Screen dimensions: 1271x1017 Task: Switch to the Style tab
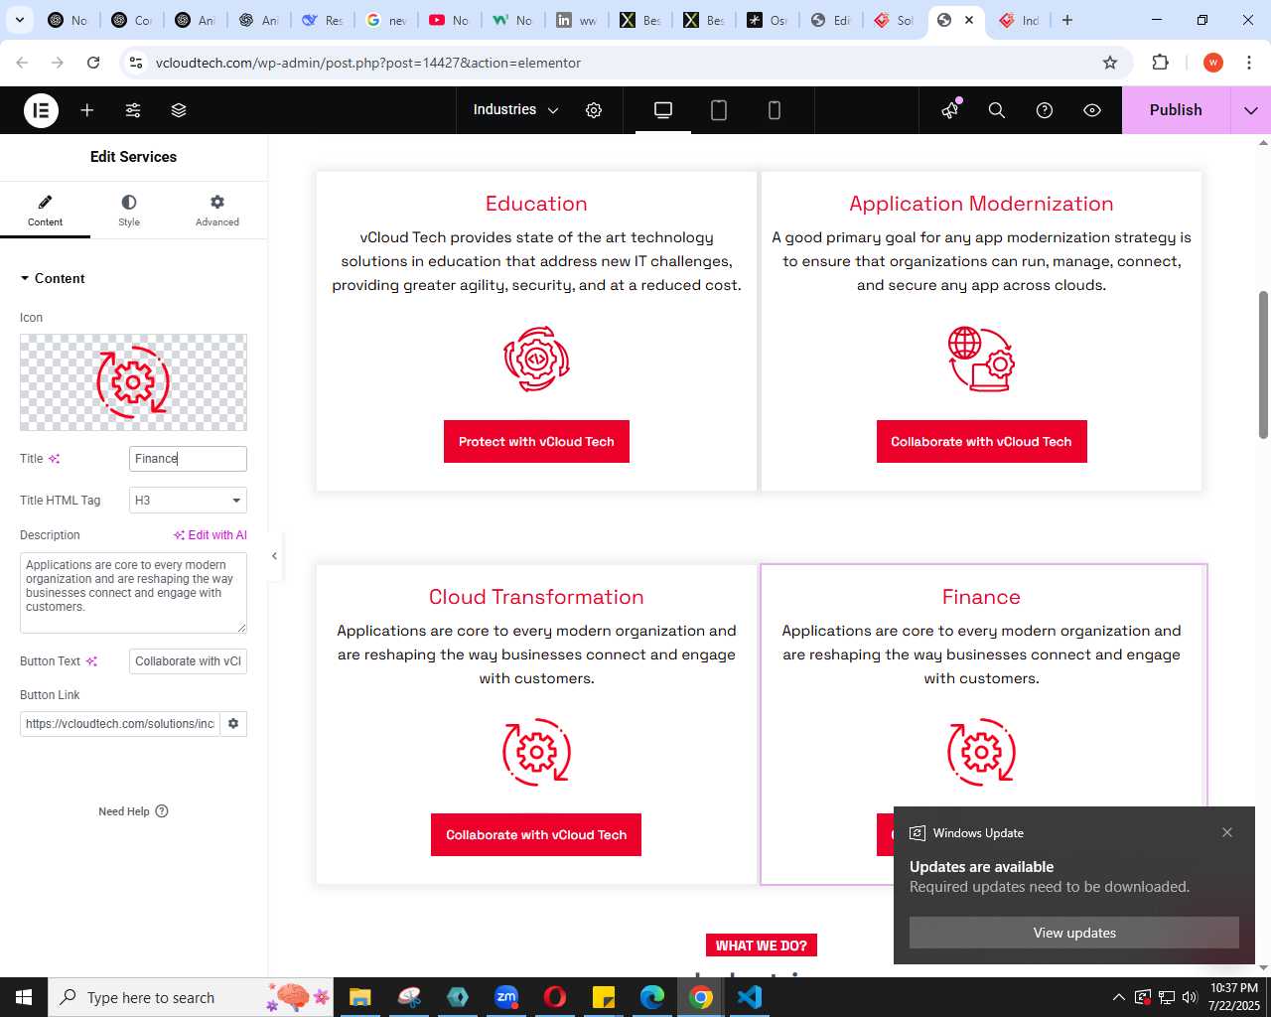click(129, 211)
